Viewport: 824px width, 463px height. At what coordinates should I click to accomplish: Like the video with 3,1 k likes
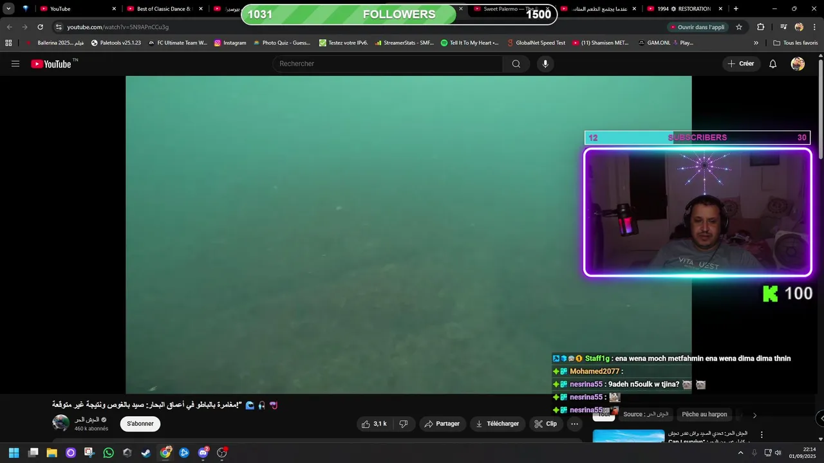point(374,424)
